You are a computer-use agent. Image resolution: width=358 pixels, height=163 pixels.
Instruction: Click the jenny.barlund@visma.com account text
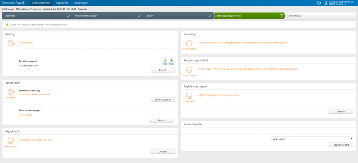coord(341,2)
